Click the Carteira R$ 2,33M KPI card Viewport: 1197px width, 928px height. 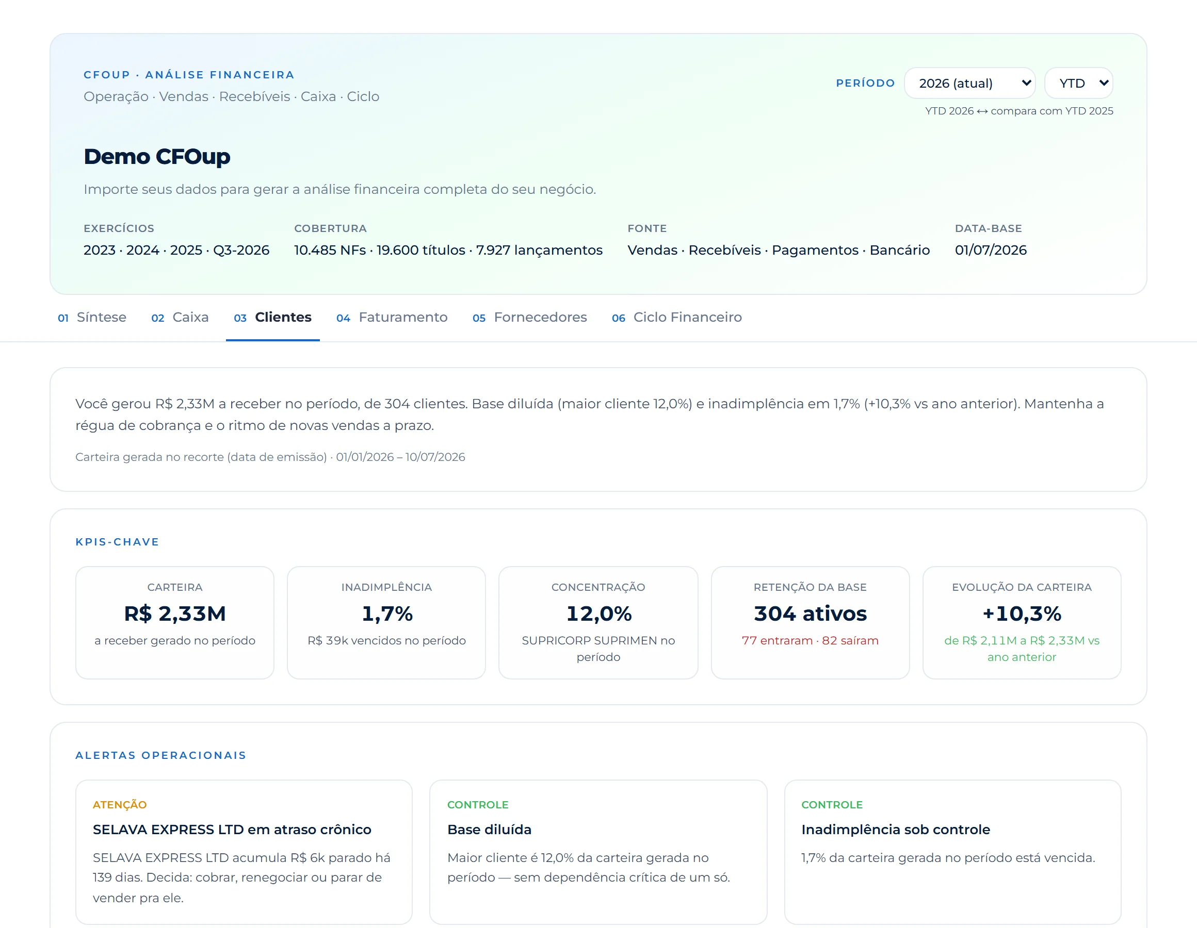(175, 623)
